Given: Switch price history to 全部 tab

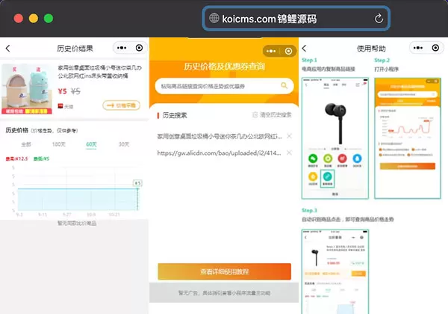Looking at the screenshot, I should 26,144.
